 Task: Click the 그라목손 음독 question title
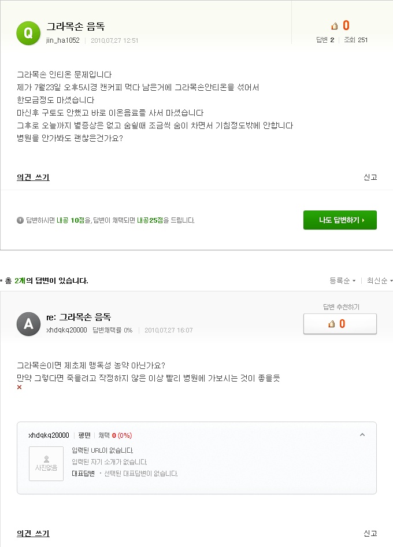(75, 27)
